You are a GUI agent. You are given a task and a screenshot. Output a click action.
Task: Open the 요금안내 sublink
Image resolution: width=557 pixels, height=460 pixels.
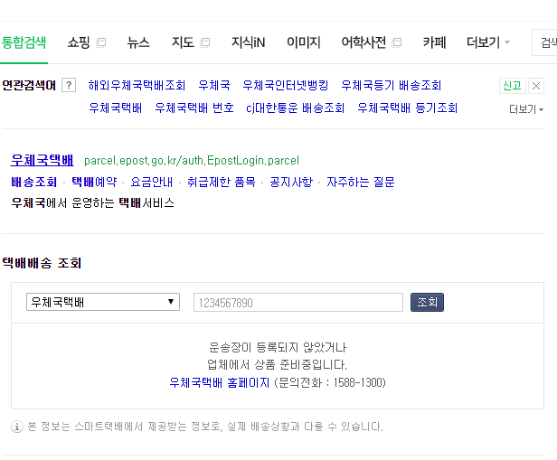pos(152,182)
